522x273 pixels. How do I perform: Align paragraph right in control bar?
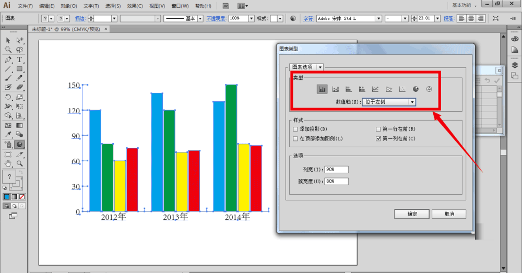coord(481,18)
